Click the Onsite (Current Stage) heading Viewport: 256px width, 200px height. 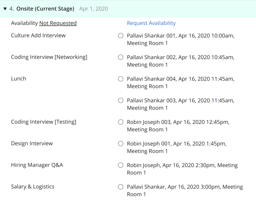pos(45,9)
